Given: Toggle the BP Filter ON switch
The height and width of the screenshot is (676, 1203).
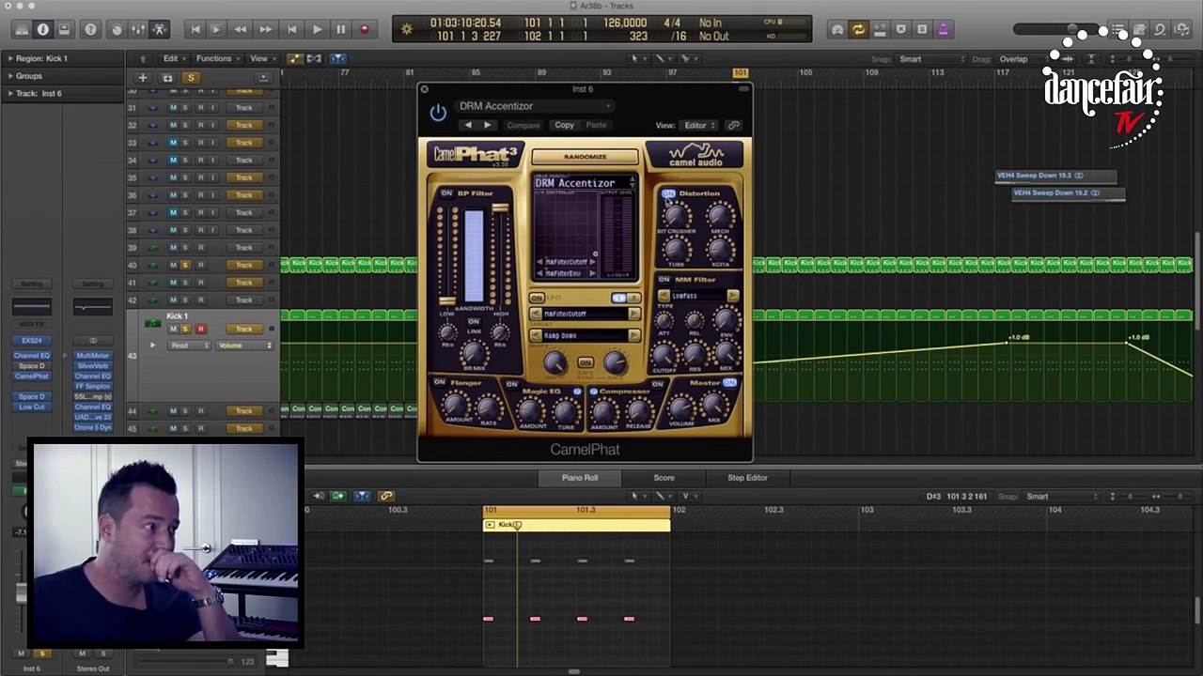Looking at the screenshot, I should (446, 193).
